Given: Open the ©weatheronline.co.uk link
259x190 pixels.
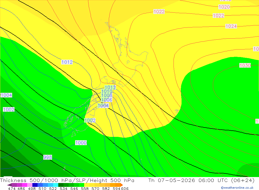Looking at the screenshot, I should pyautogui.click(x=237, y=188).
